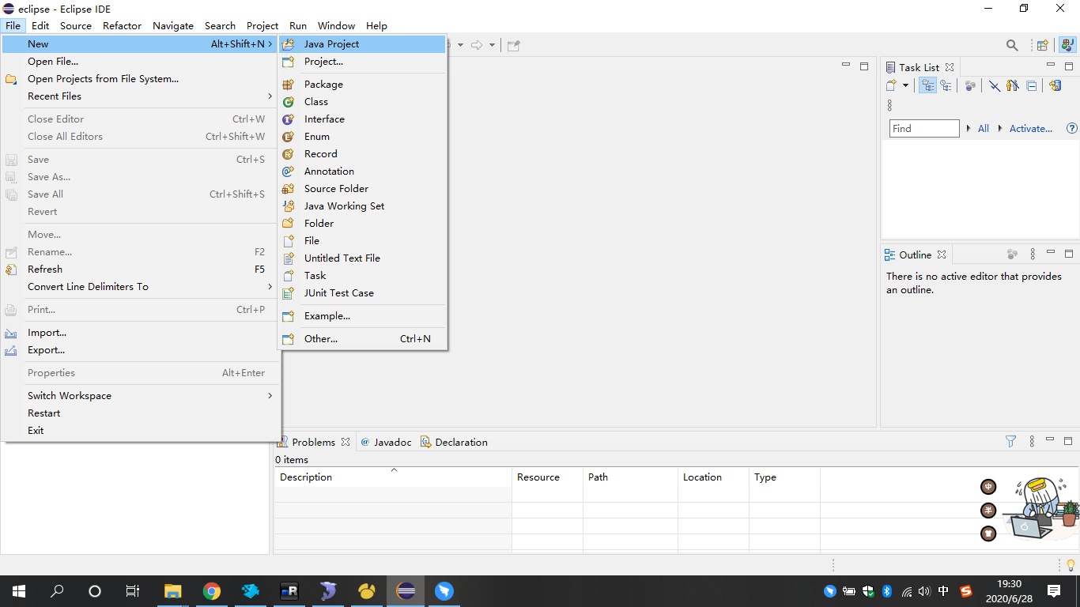The image size is (1080, 607).
Task: Open the Window menu
Action: (x=337, y=25)
